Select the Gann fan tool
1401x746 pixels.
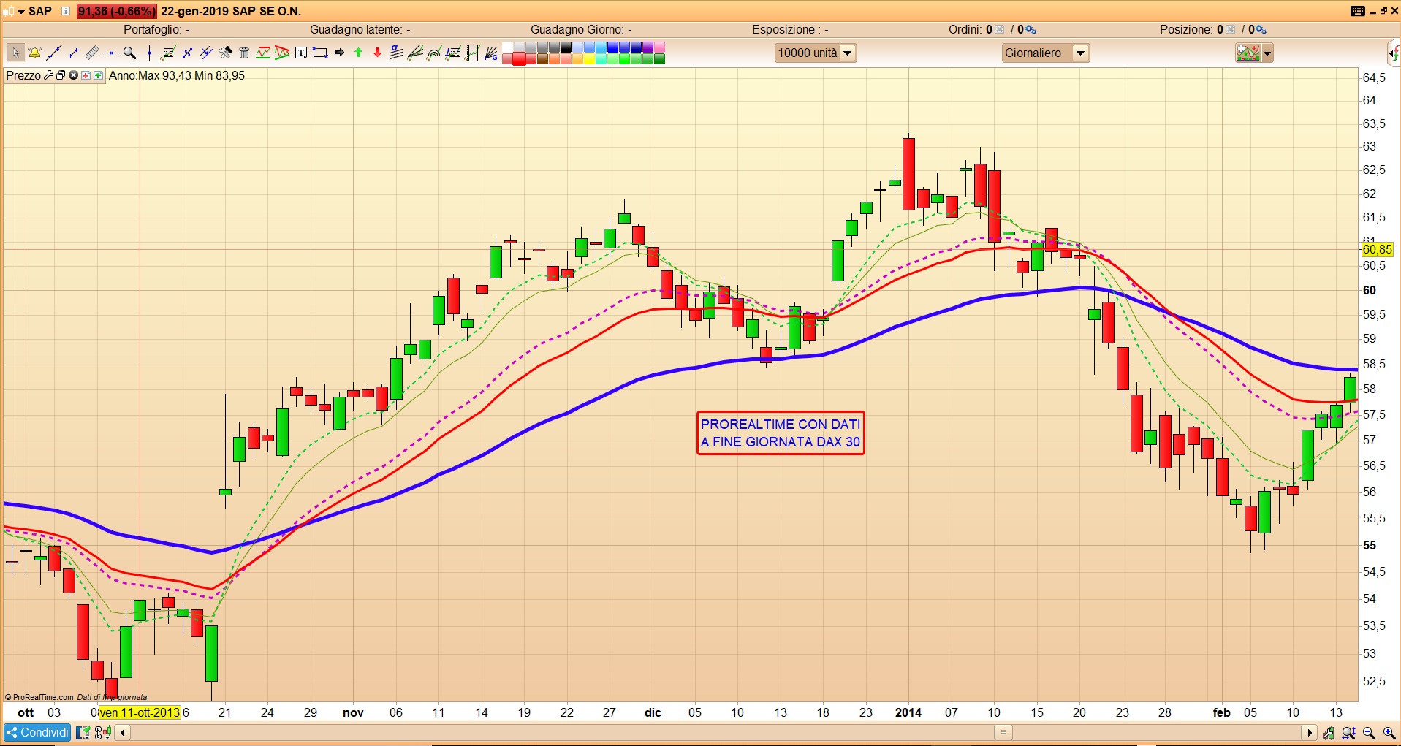coord(491,53)
